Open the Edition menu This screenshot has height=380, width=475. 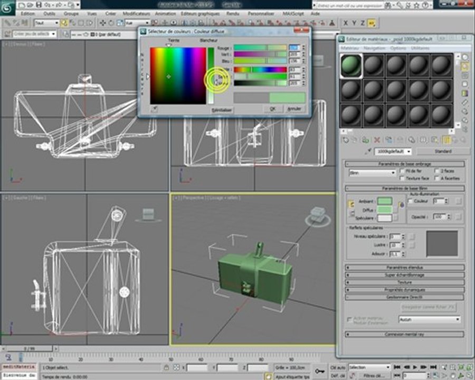27,14
